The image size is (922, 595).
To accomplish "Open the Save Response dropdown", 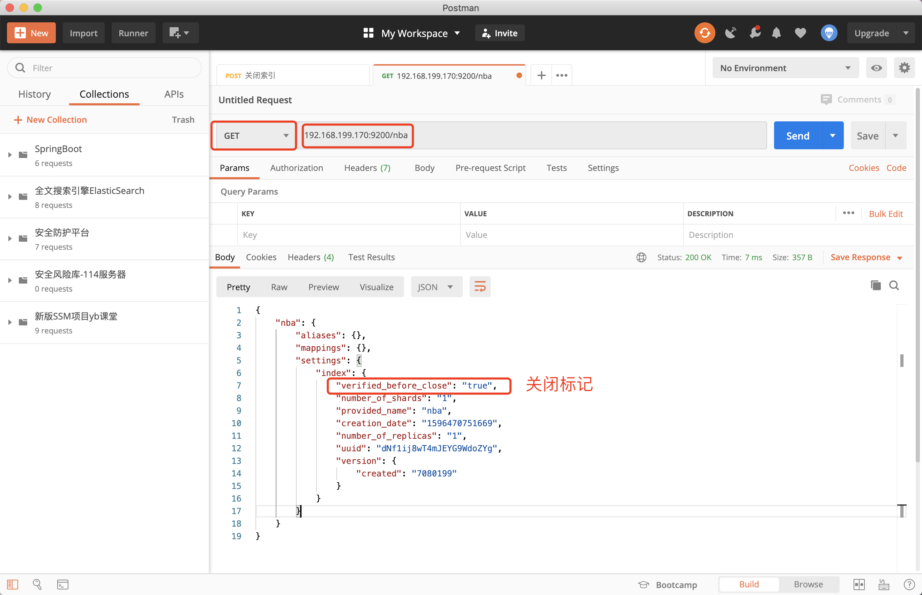I will click(866, 257).
